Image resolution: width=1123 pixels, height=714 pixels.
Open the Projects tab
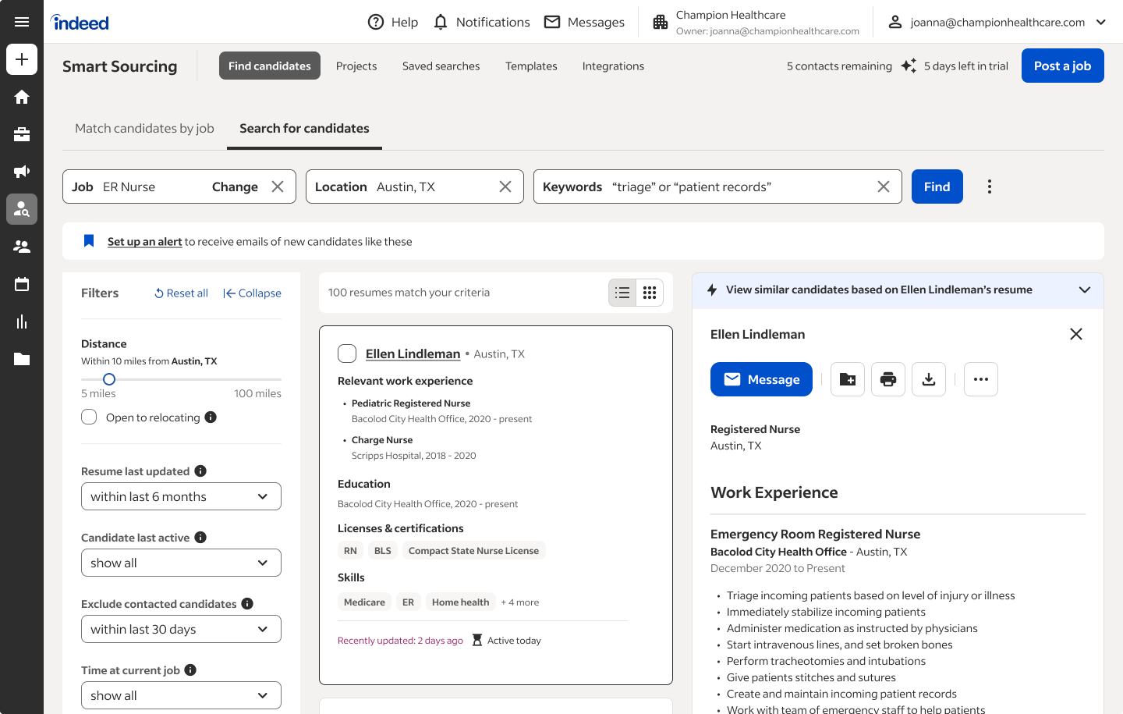(x=356, y=66)
